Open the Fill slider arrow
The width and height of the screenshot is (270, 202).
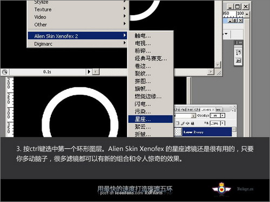tap(223, 123)
